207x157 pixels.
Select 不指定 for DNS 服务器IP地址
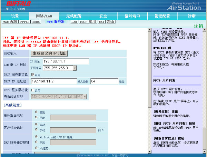point(36,148)
